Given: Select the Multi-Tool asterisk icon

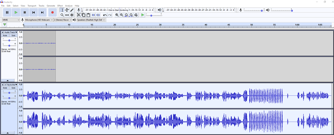Looking at the screenshot, I should [x=72, y=15].
